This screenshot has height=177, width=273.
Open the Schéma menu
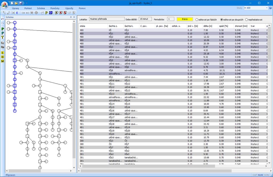coord(41,8)
